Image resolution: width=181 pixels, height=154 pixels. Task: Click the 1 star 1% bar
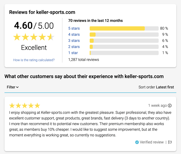[x=124, y=53]
